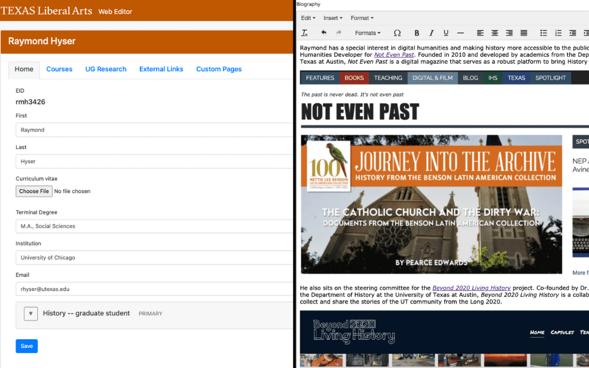This screenshot has width=589, height=368.
Task: Switch to the Home tab
Action: click(x=24, y=69)
